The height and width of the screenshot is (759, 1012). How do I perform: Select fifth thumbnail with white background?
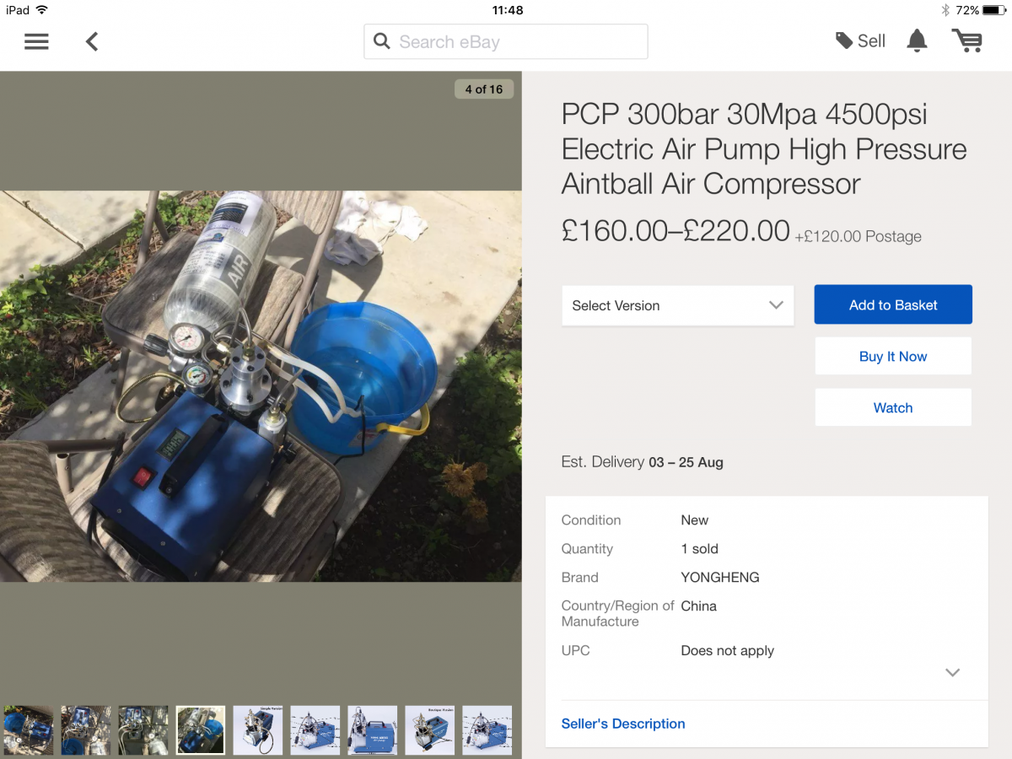[x=258, y=729]
